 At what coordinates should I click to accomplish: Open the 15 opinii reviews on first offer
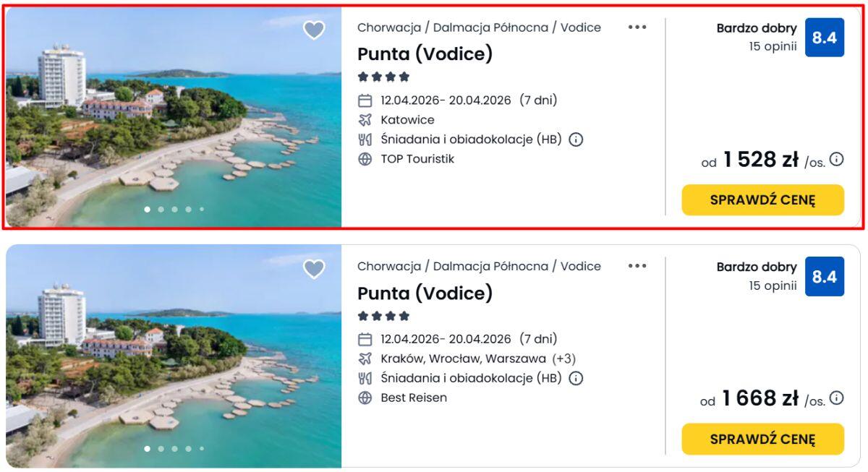[x=773, y=47]
